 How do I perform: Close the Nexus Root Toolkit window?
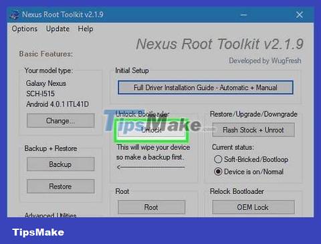[299, 15]
